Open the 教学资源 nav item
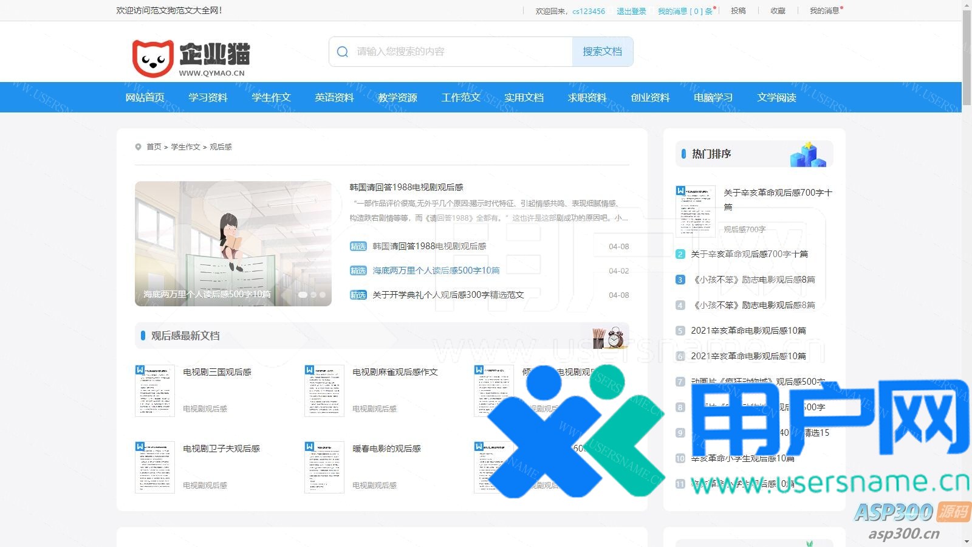 397,97
